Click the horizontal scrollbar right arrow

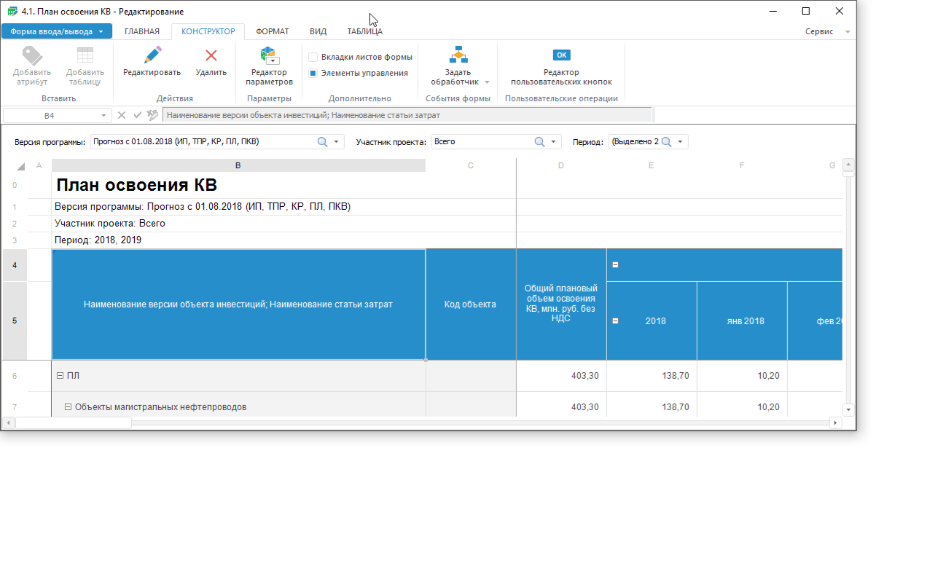[x=835, y=422]
